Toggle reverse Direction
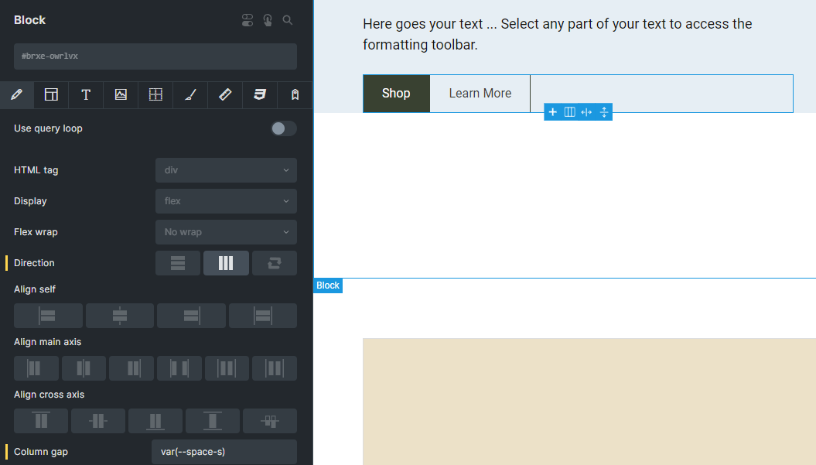 [275, 263]
